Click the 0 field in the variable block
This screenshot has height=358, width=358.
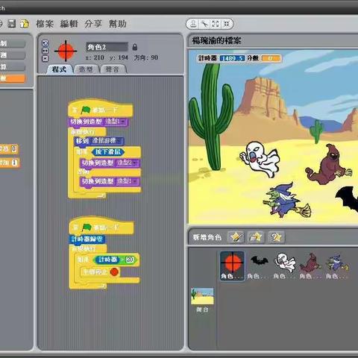(14, 149)
